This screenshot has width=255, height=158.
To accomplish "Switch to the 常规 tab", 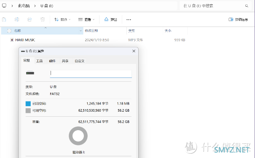I will [x=27, y=61].
